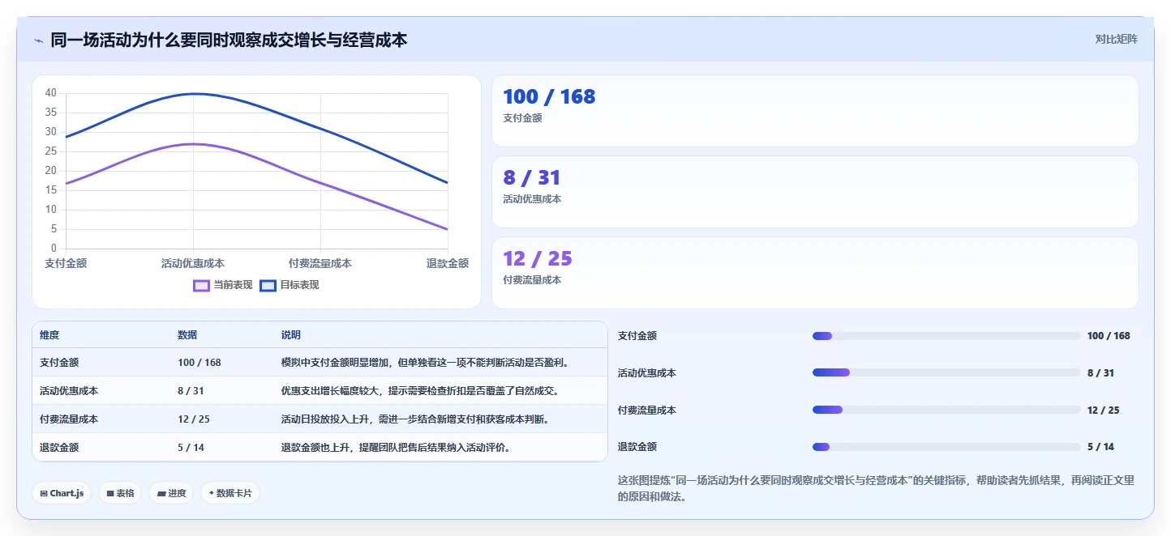
Task: Click the sparkle icon in 数据卡片 pill
Action: (x=212, y=493)
